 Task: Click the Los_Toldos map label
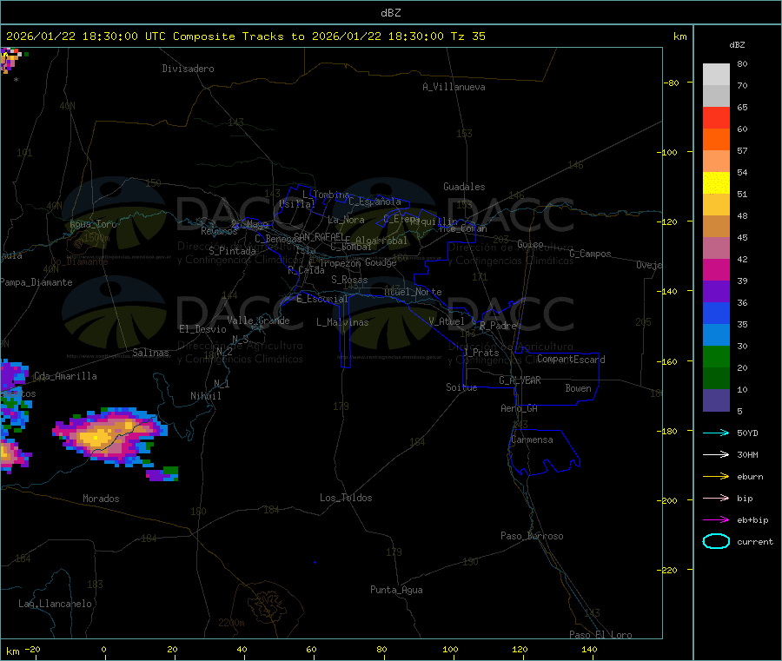click(346, 498)
